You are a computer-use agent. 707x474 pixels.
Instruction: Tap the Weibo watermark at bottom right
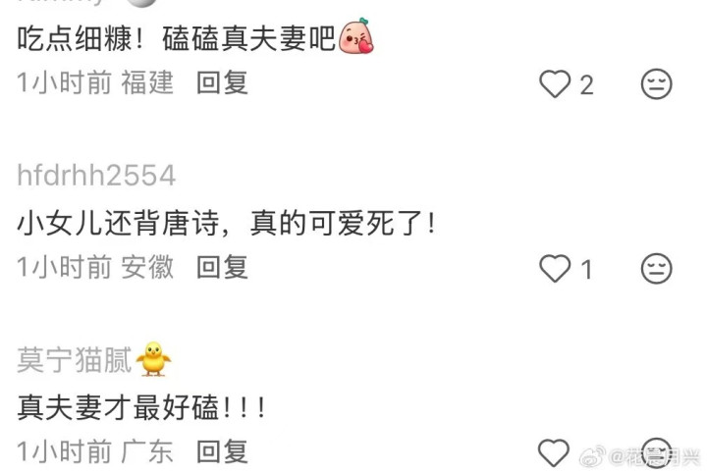point(639,457)
